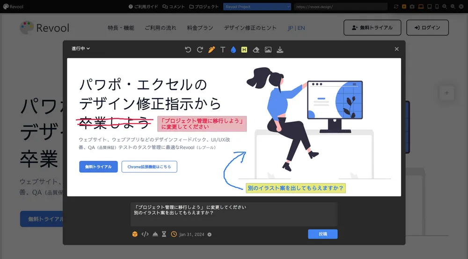The height and width of the screenshot is (259, 468).
Task: Select the smartphone viewport icon
Action: pyautogui.click(x=437, y=7)
